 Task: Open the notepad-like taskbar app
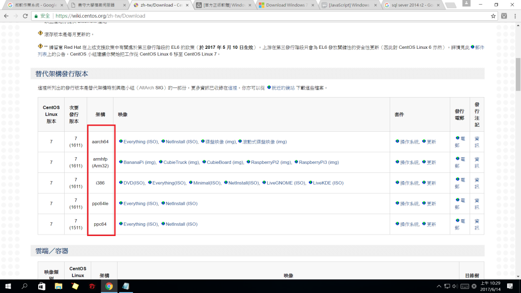126,286
